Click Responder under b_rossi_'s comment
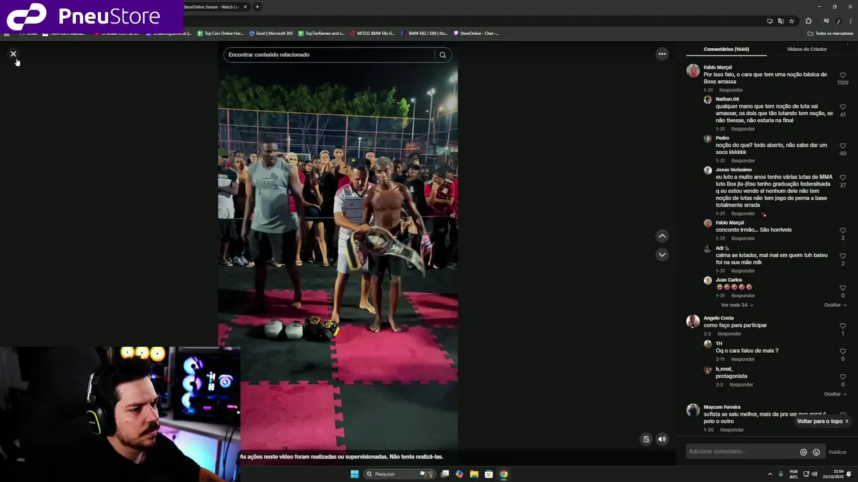858x482 pixels. click(741, 385)
